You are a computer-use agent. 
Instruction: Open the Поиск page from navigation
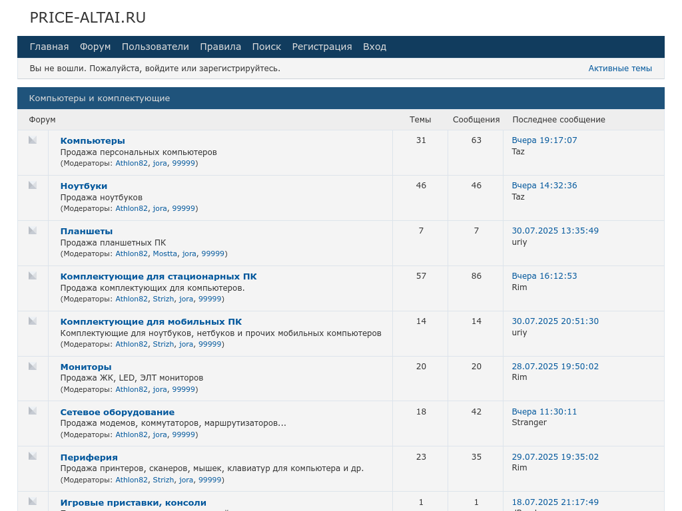[x=266, y=47]
